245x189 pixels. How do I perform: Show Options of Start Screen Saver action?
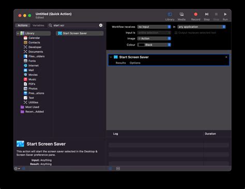(135, 63)
